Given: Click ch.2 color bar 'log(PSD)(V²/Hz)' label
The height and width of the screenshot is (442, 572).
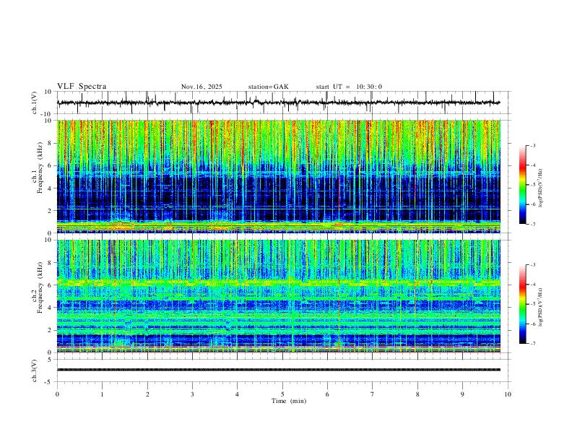Looking at the screenshot, I should pos(541,307).
